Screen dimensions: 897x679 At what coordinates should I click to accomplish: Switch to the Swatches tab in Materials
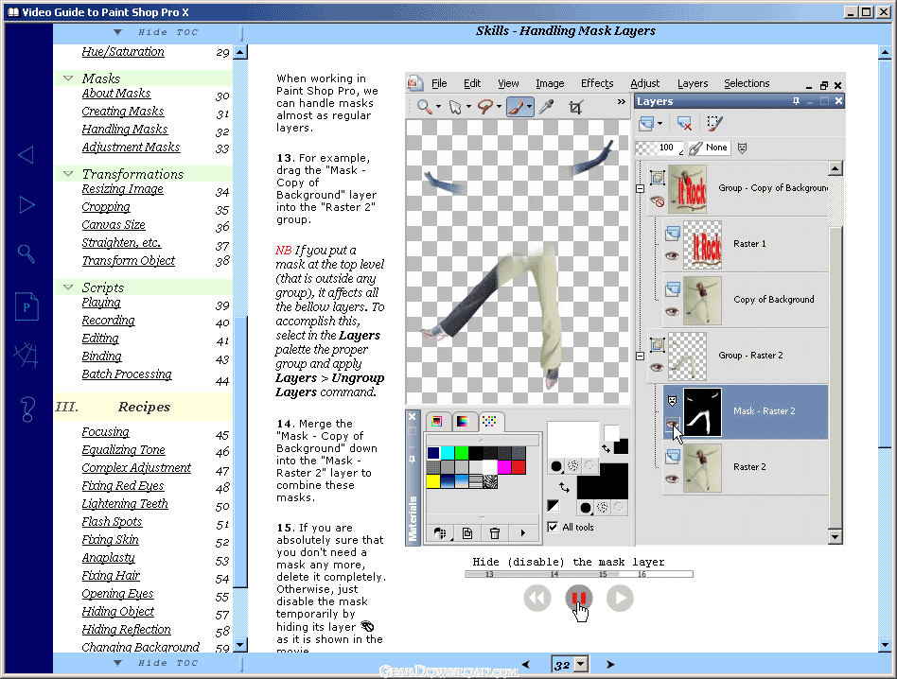click(488, 422)
